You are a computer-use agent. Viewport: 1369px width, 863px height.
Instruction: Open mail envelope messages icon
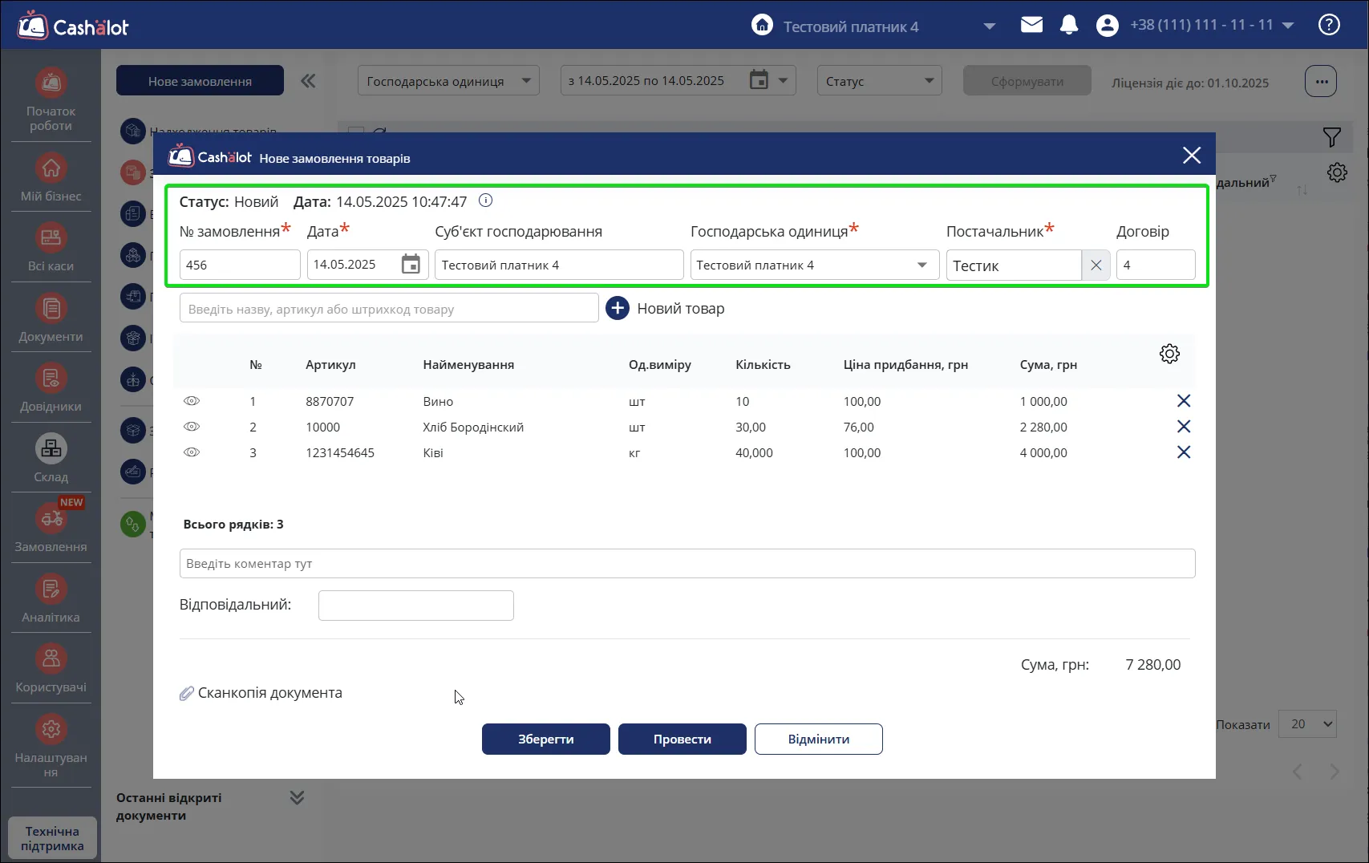pyautogui.click(x=1031, y=25)
